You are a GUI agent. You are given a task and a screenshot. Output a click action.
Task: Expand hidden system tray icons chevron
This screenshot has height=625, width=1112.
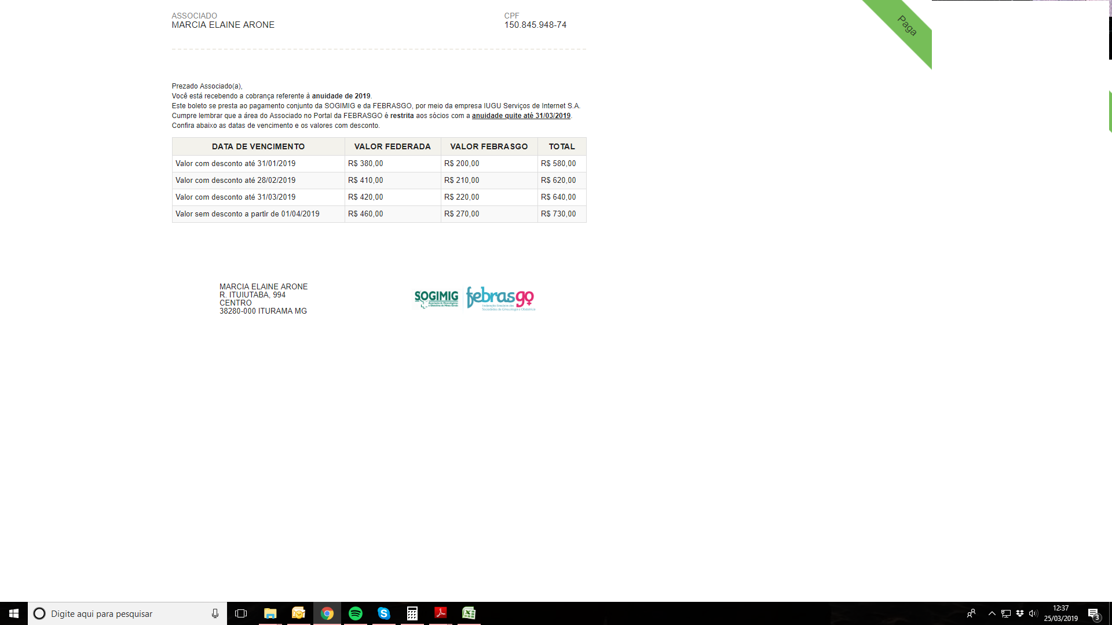[992, 613]
